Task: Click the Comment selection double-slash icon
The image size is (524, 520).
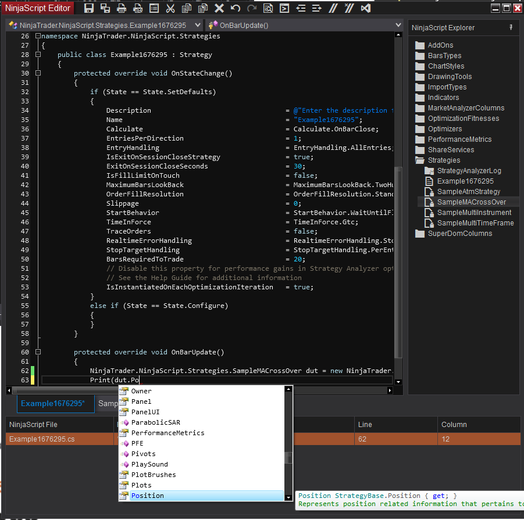Action: coord(333,8)
